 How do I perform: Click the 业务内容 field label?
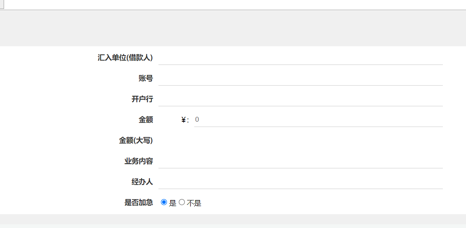(139, 161)
